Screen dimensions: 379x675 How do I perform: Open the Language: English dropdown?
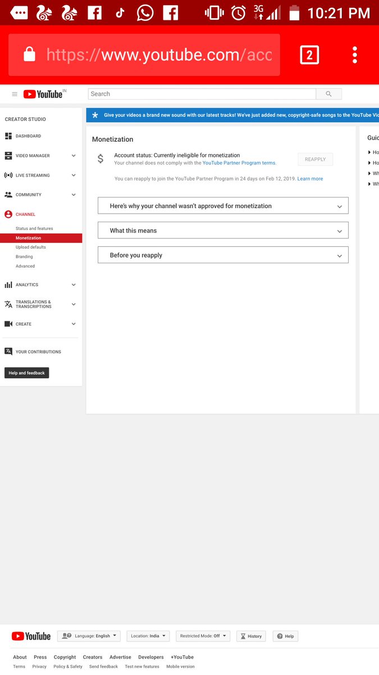[x=89, y=636]
